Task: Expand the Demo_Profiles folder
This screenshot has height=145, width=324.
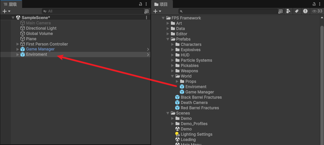Action: (172, 124)
